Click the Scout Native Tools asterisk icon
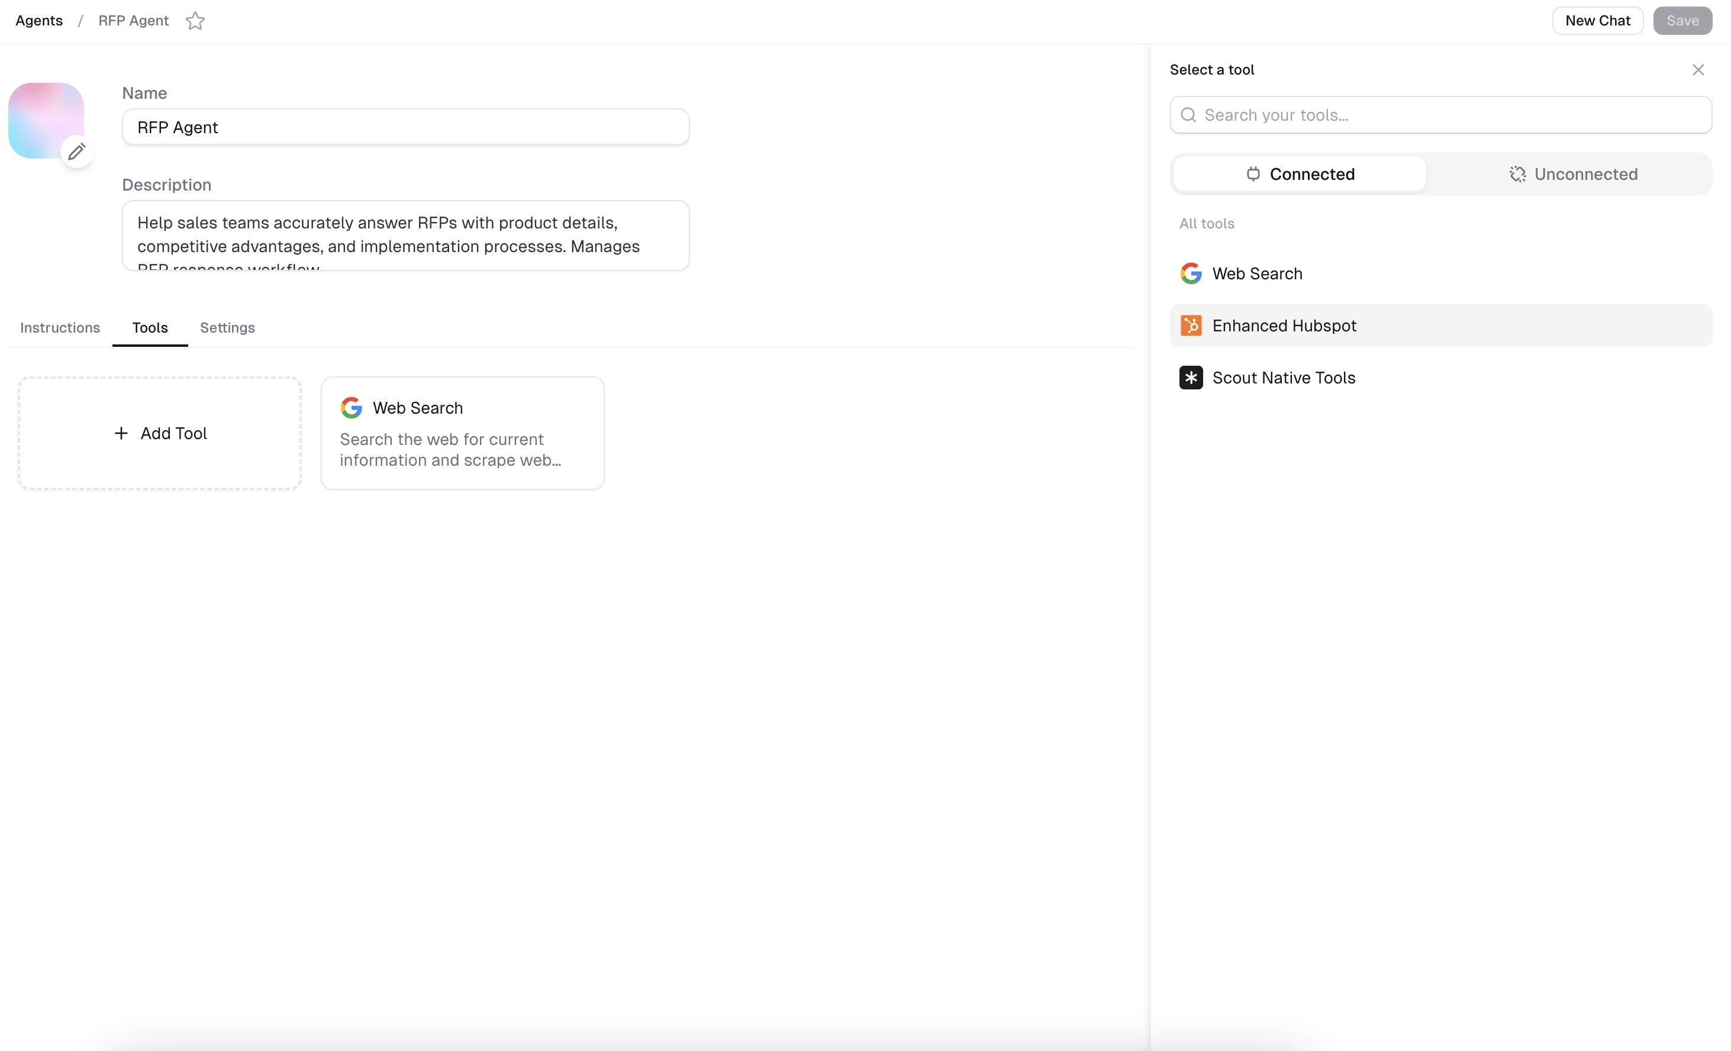The image size is (1731, 1051). (x=1191, y=378)
